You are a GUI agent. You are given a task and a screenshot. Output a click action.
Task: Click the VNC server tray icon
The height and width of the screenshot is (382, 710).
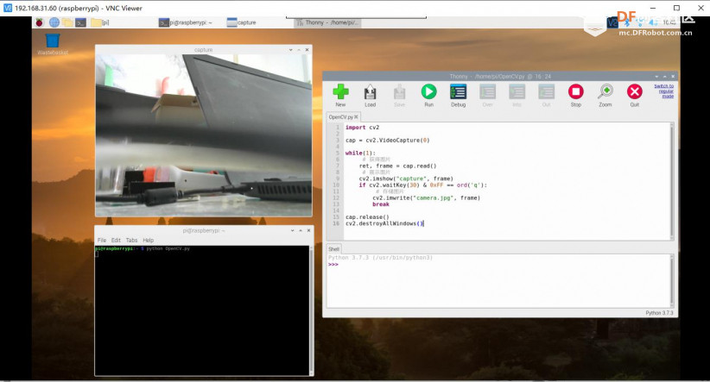[612, 22]
